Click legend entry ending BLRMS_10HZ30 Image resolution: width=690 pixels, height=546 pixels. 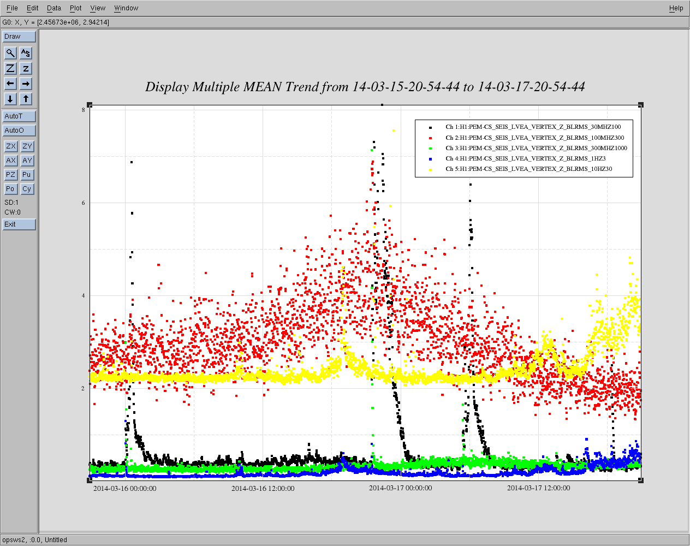[x=528, y=169]
